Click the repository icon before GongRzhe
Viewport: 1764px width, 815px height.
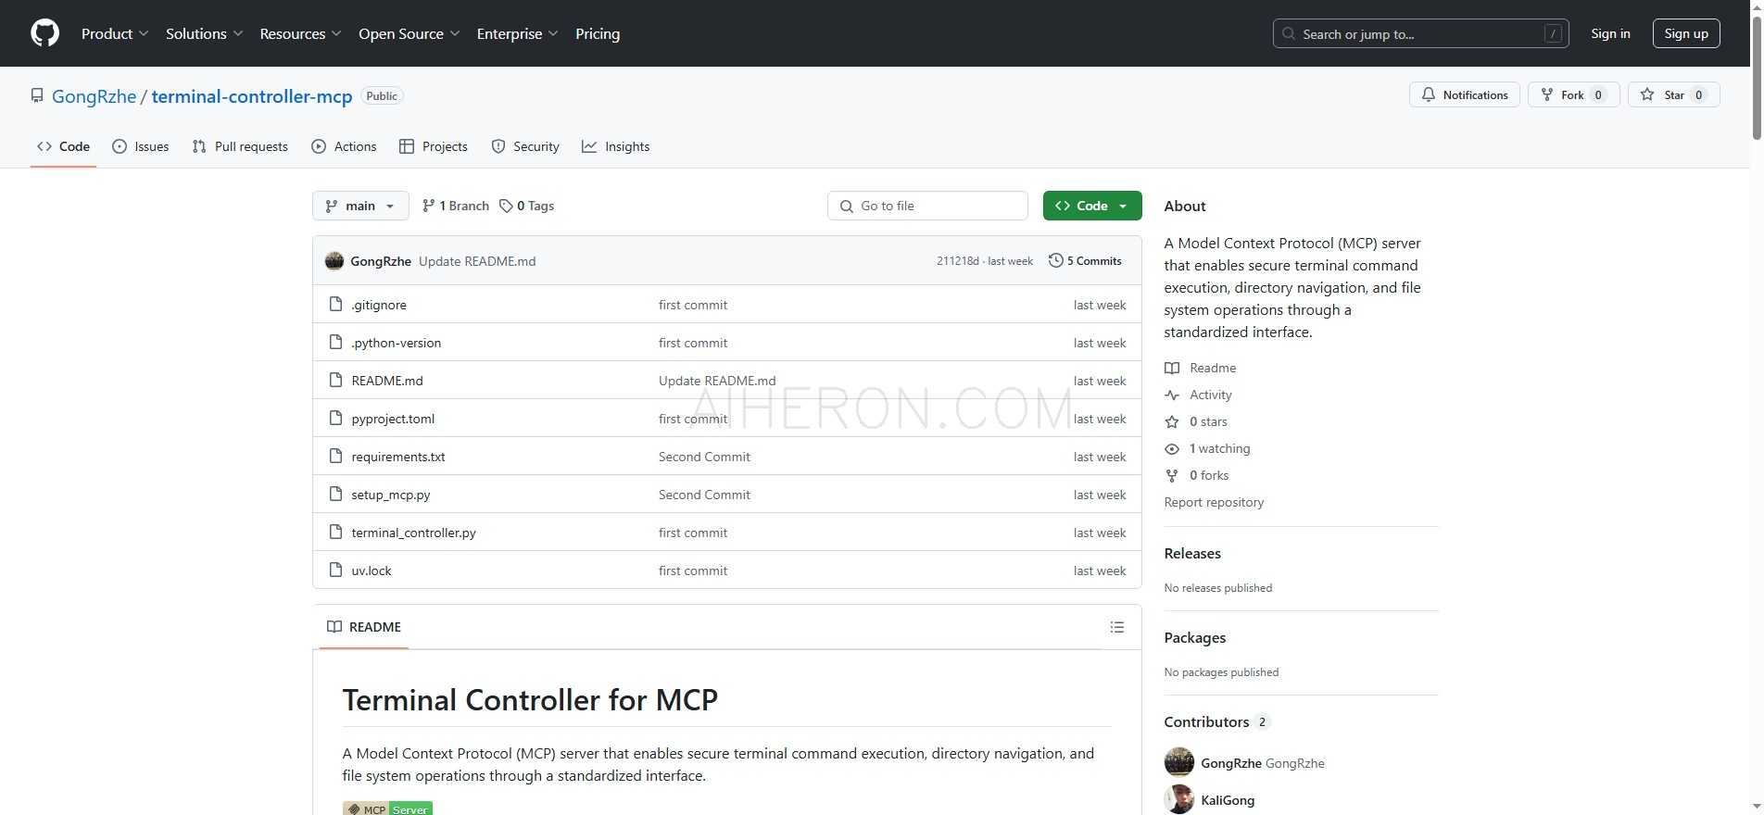tap(37, 95)
